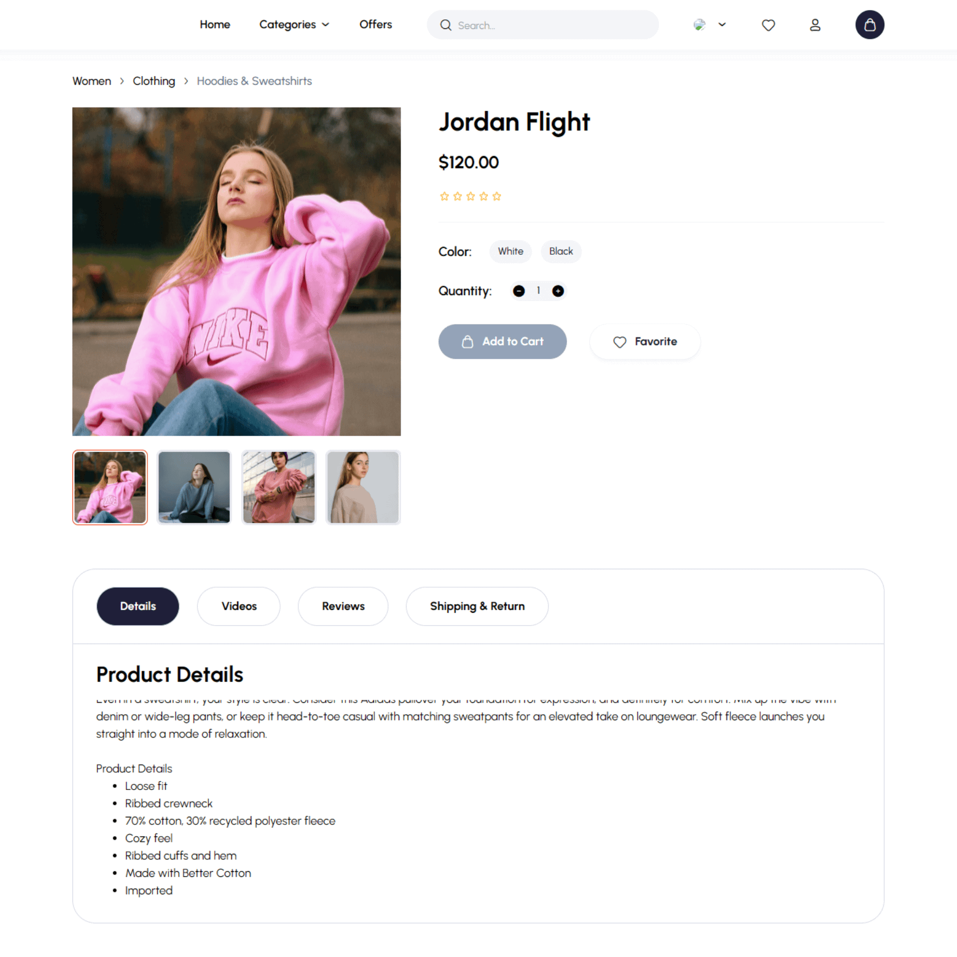The image size is (957, 957).
Task: Open the shopping bag cart icon
Action: click(x=870, y=25)
